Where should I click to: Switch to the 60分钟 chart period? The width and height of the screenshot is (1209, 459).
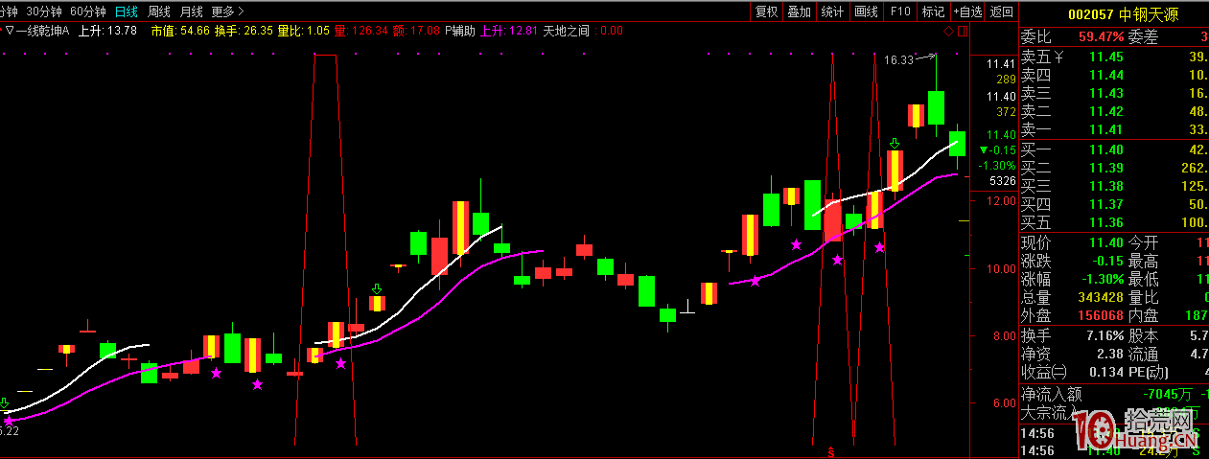(87, 11)
